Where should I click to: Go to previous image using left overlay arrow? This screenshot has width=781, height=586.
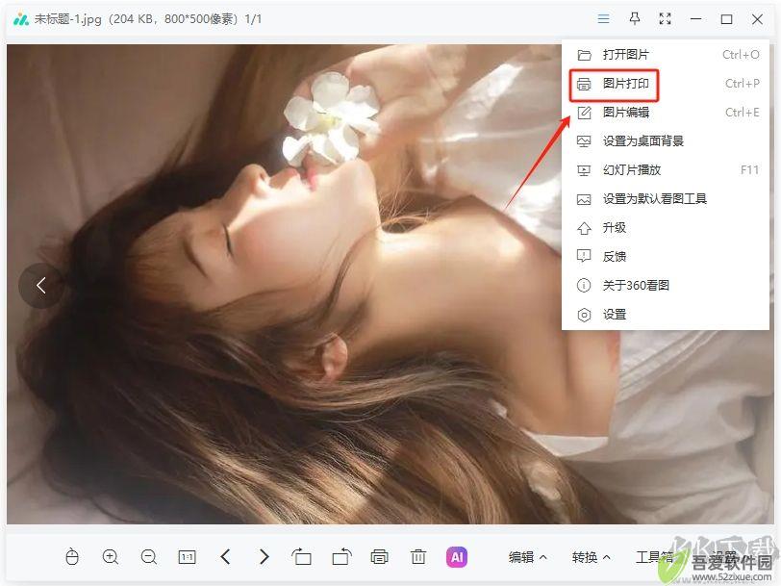click(x=41, y=286)
